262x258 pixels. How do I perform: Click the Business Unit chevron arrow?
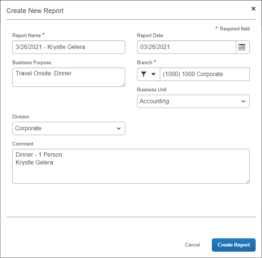point(243,101)
